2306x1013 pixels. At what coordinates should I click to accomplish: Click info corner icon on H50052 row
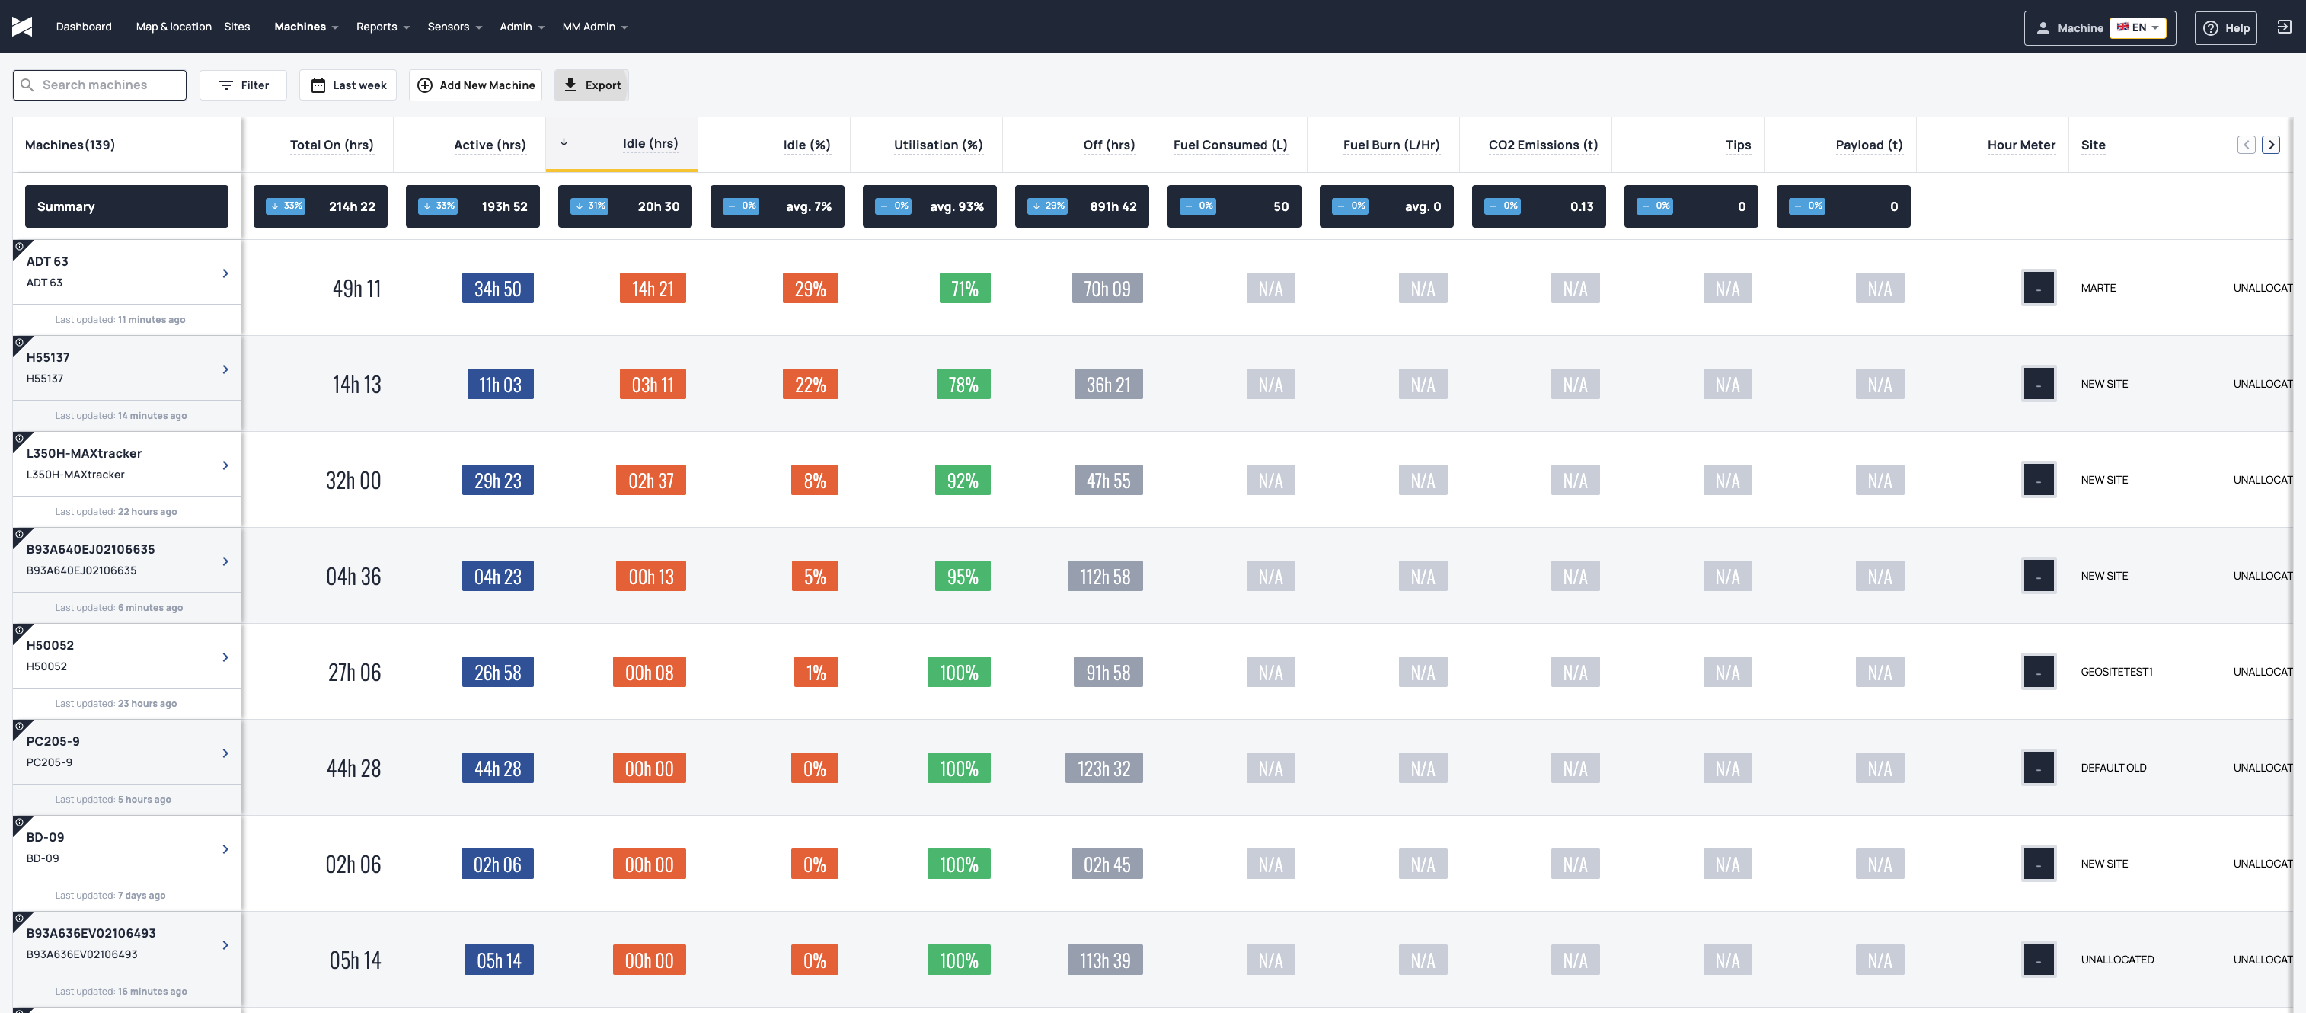pyautogui.click(x=19, y=630)
